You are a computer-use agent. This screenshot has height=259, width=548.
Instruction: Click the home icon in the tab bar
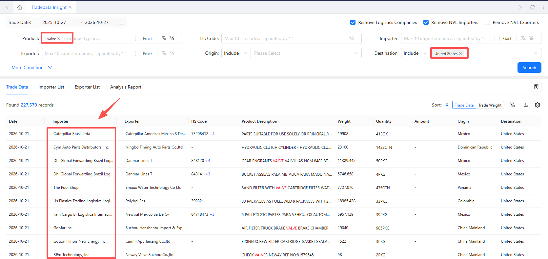tap(20, 7)
